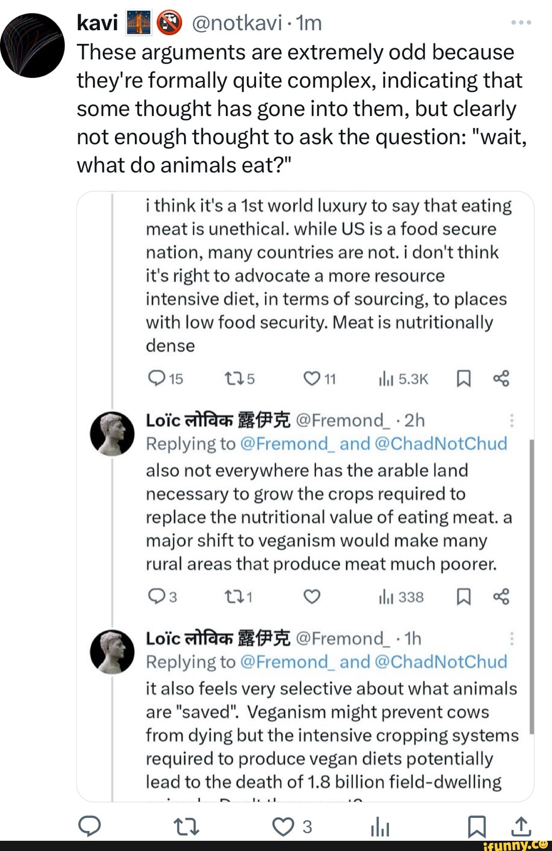
Task: Like the quoted post with 11 likes
Action: pyautogui.click(x=311, y=379)
